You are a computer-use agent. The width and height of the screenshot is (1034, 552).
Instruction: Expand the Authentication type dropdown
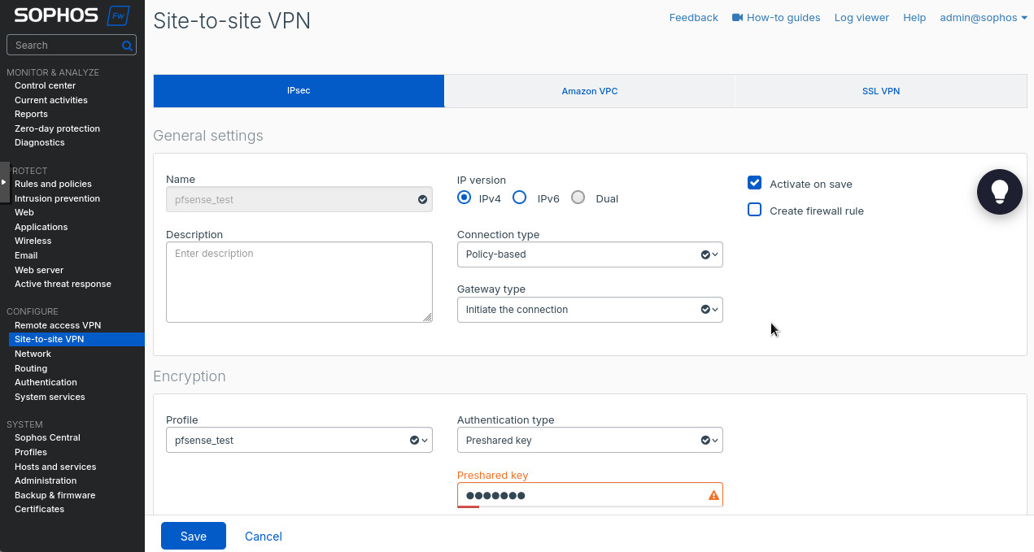pyautogui.click(x=589, y=441)
